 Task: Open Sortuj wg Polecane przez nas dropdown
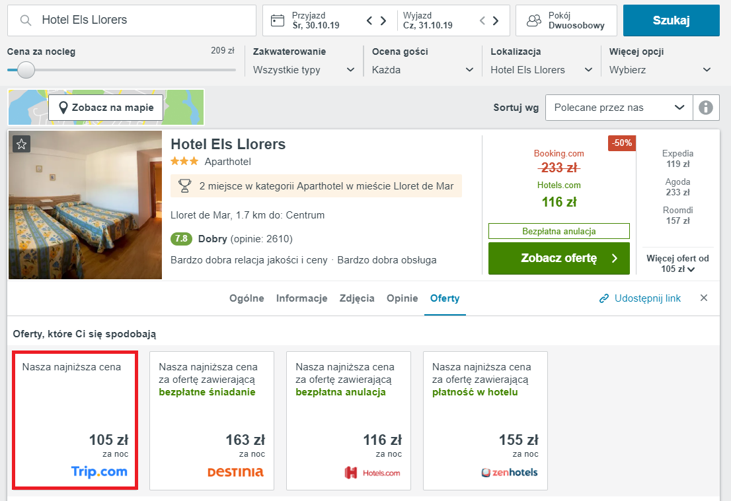619,108
